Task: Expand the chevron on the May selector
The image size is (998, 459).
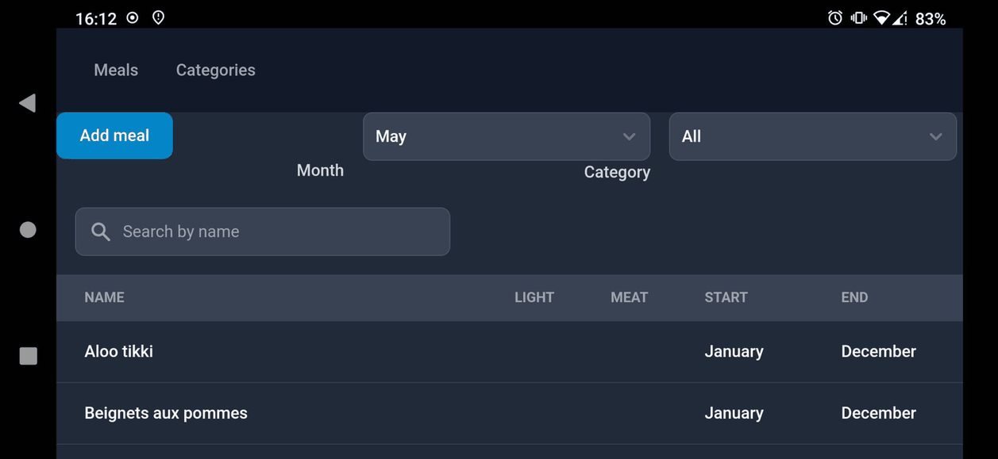Action: pyautogui.click(x=630, y=136)
